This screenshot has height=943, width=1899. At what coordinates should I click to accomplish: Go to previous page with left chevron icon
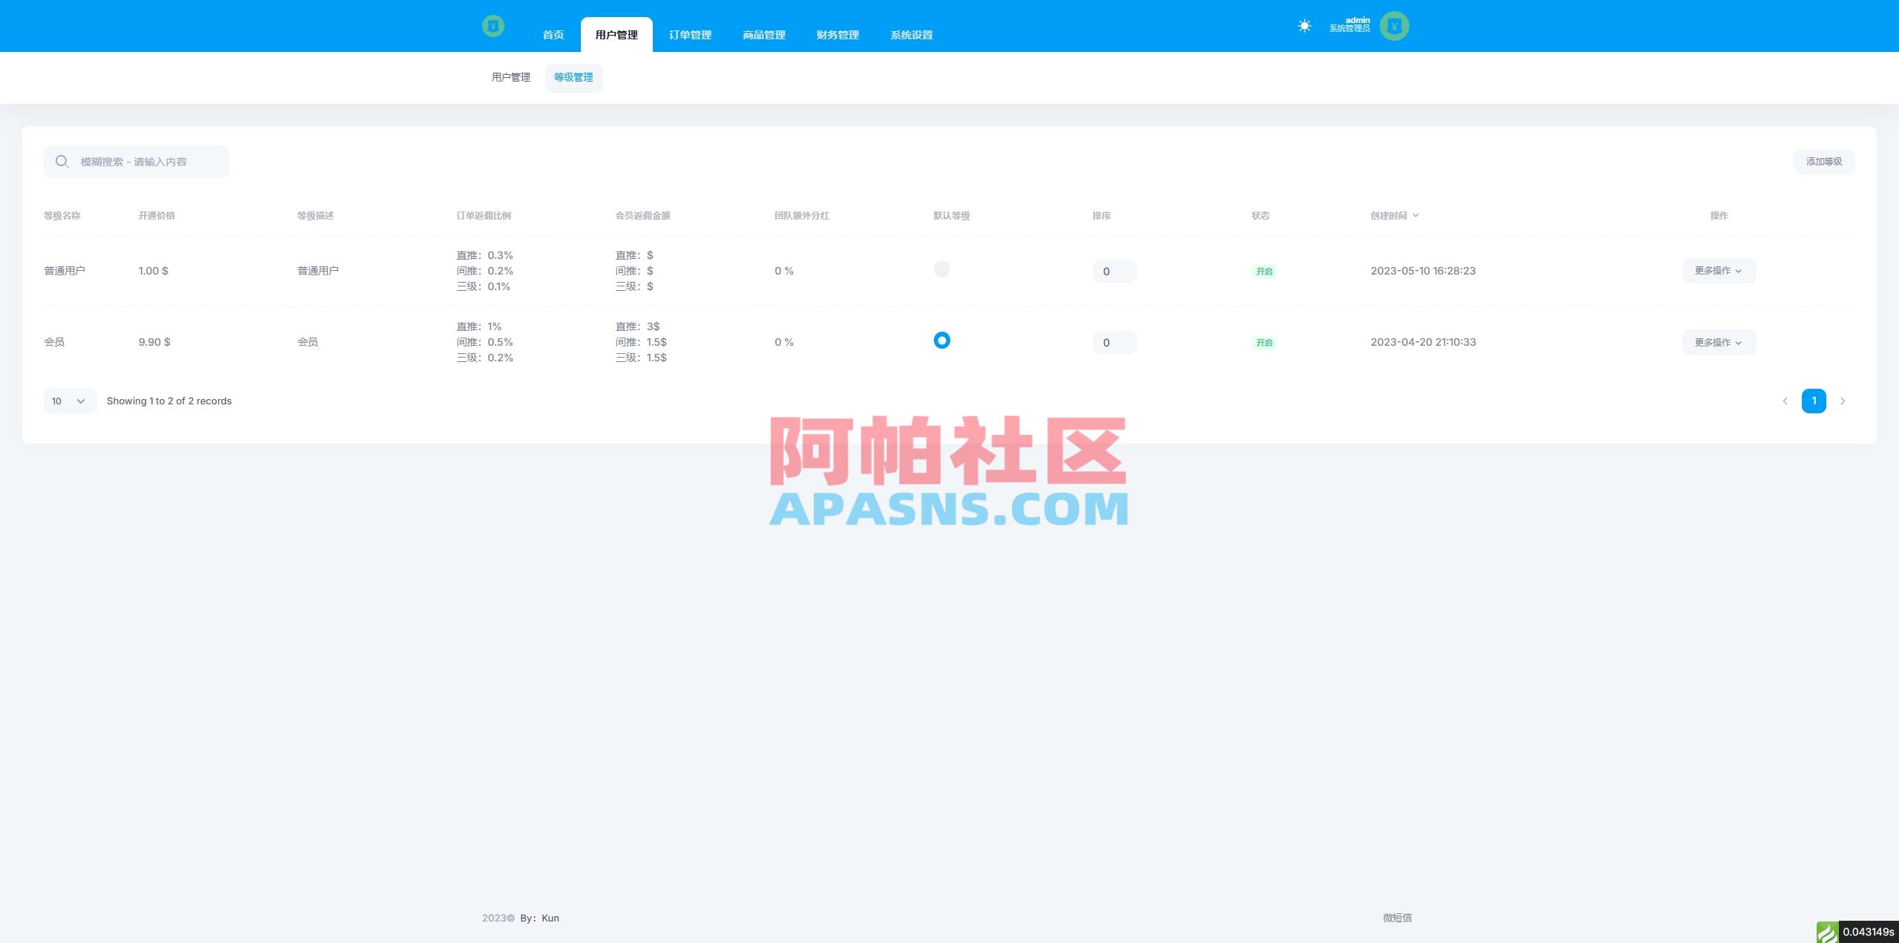click(x=1786, y=401)
